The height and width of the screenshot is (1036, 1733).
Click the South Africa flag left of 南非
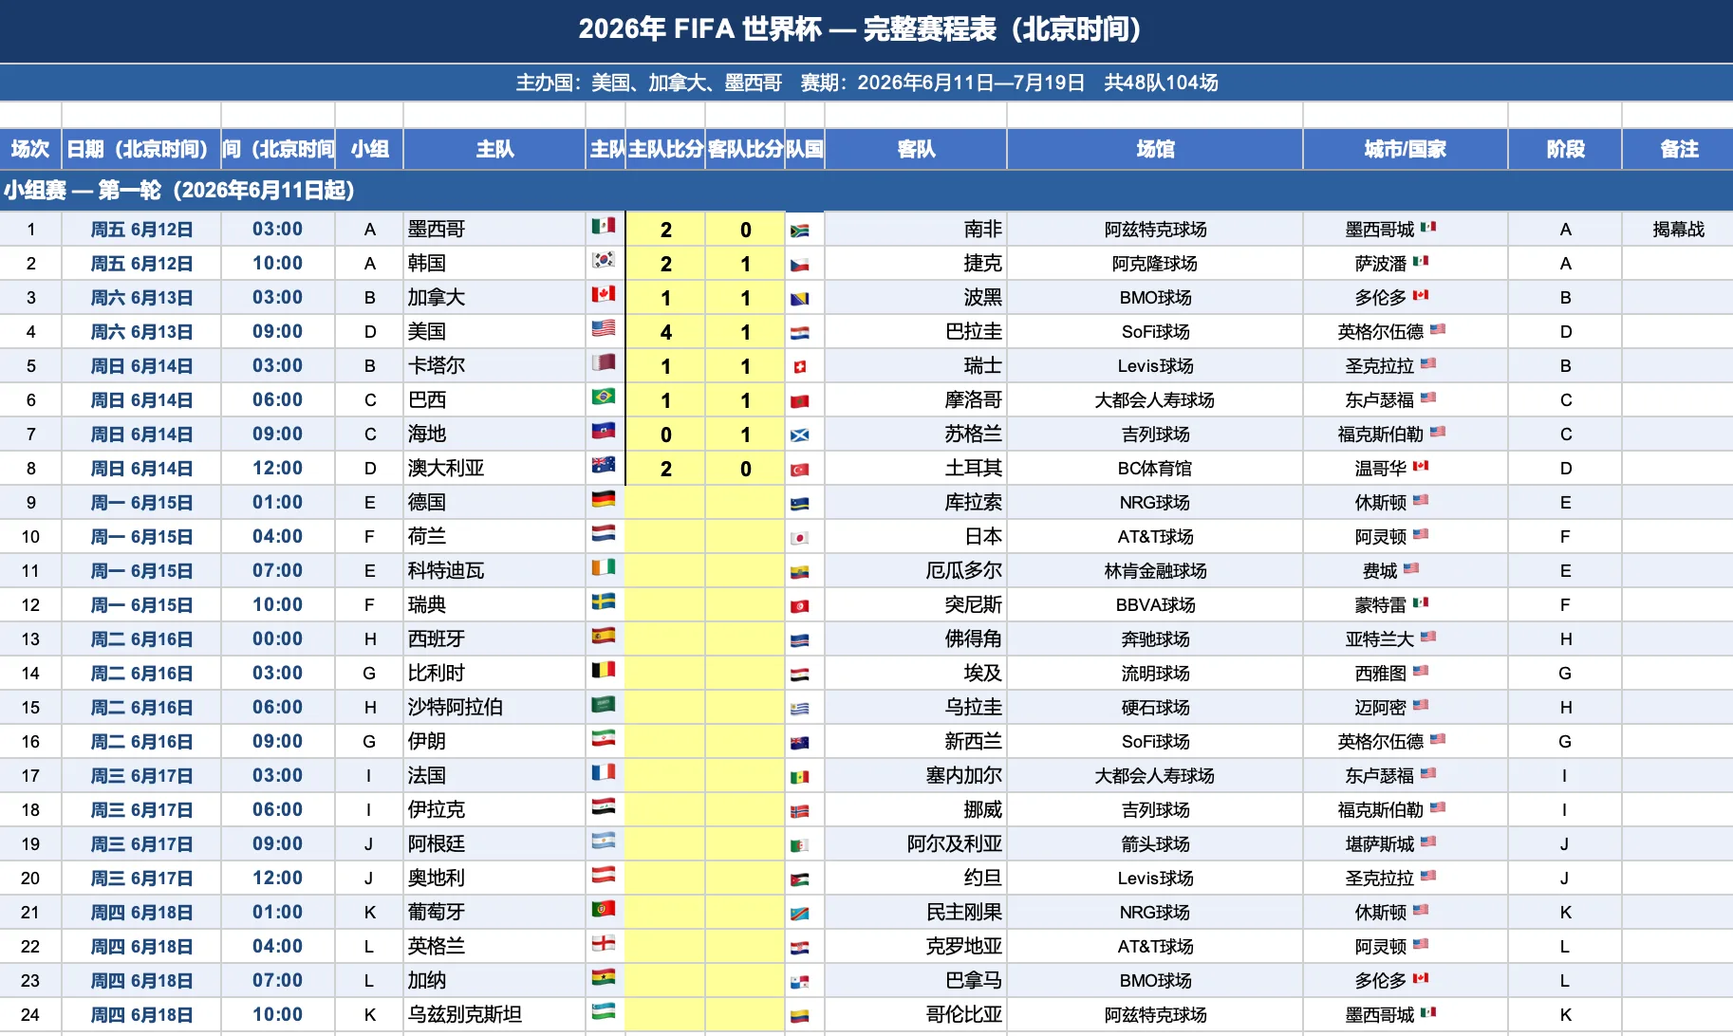coord(800,231)
